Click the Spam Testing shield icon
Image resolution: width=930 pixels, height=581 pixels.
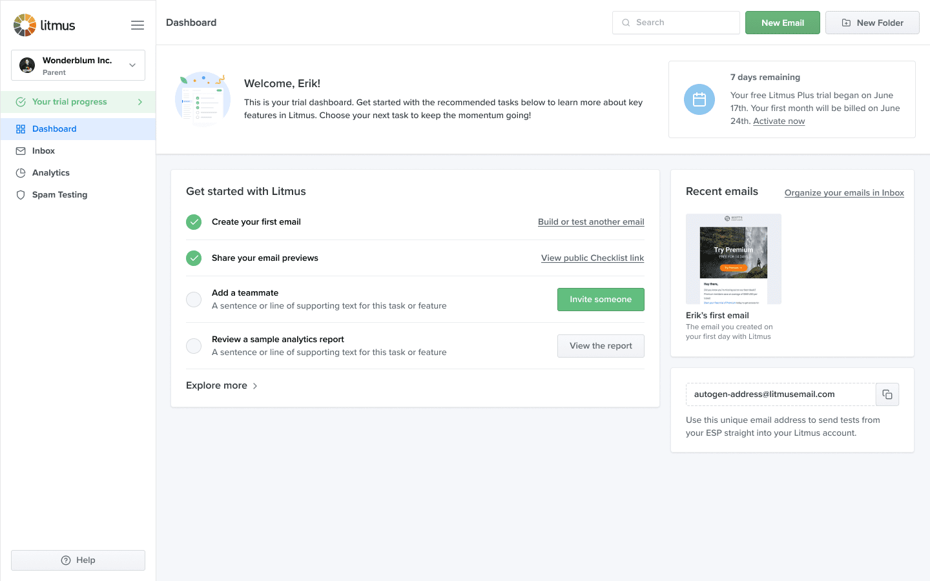[21, 195]
